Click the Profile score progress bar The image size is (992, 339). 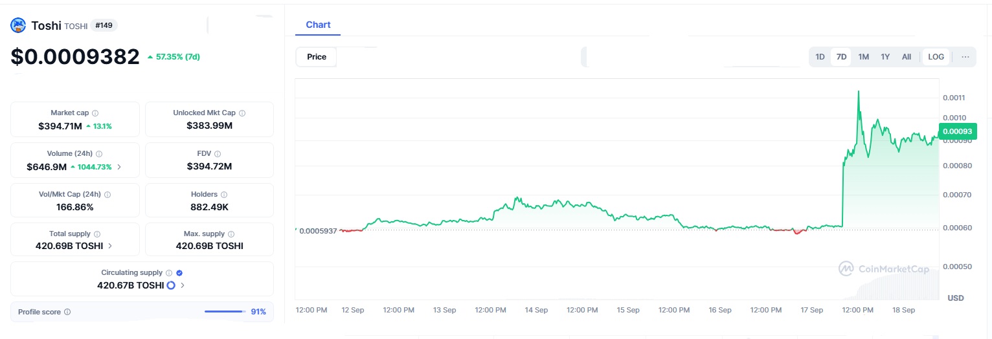(x=225, y=312)
